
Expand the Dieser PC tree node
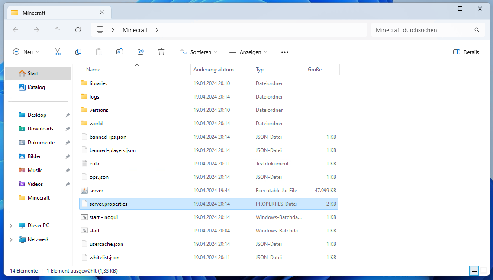(11, 226)
